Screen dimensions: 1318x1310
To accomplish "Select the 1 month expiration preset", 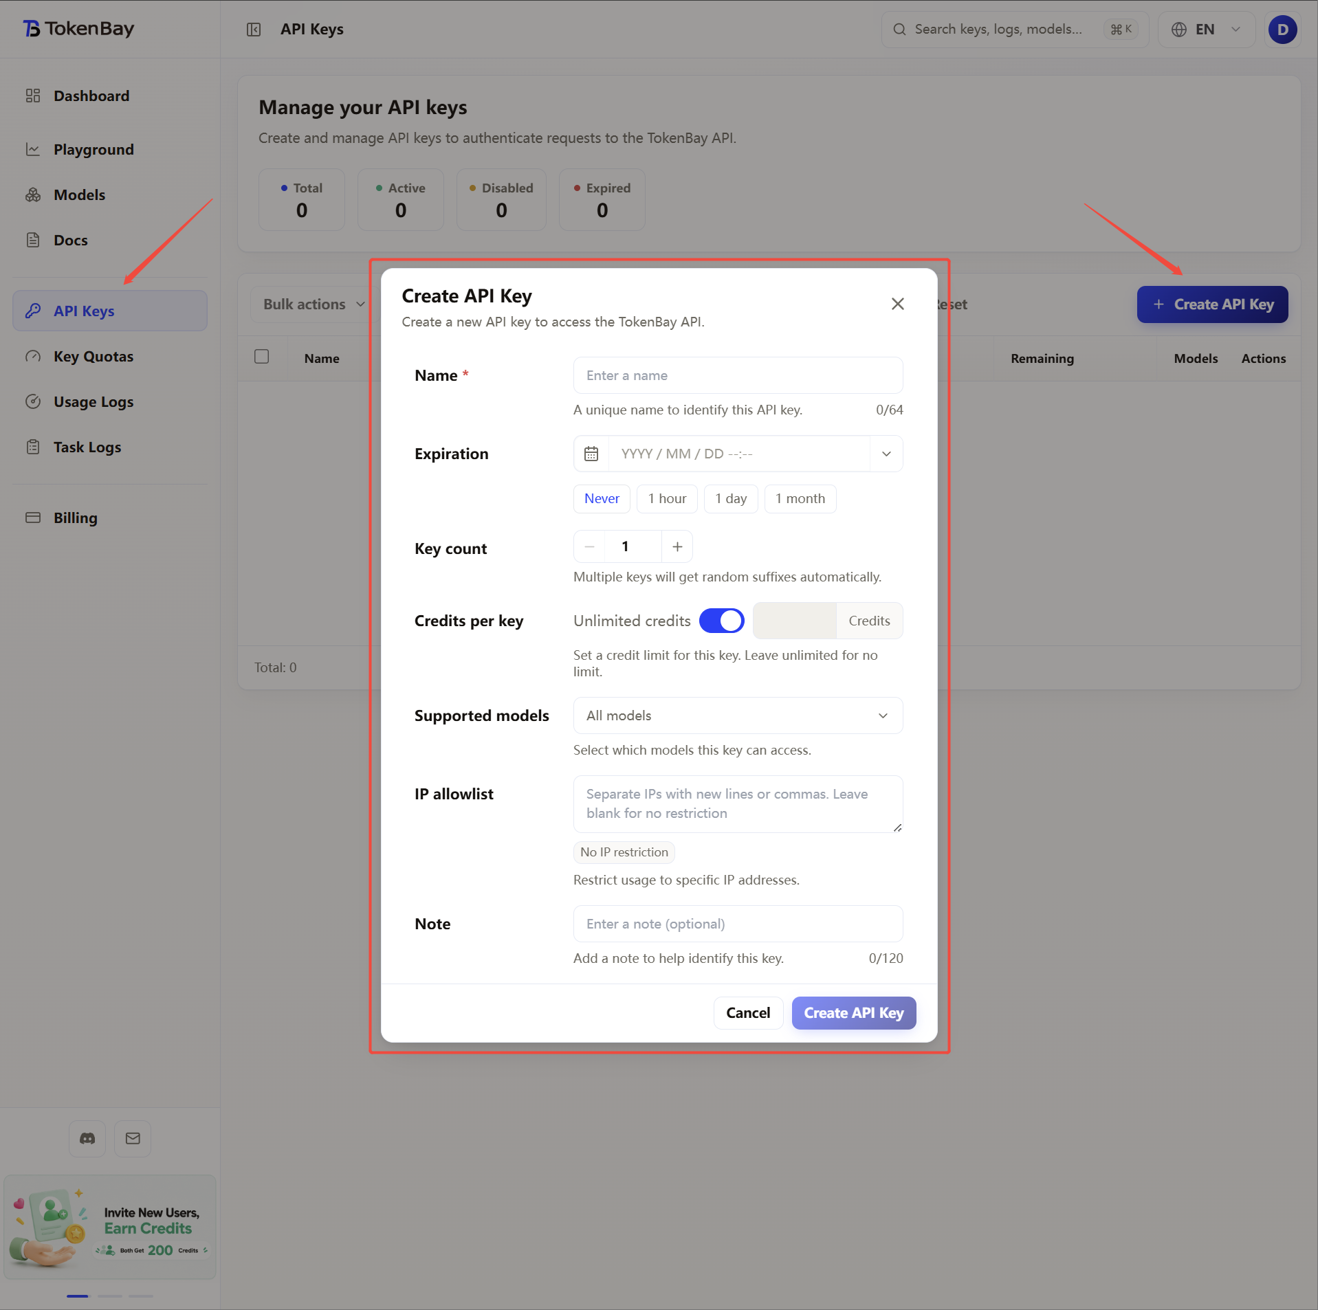I will [800, 498].
